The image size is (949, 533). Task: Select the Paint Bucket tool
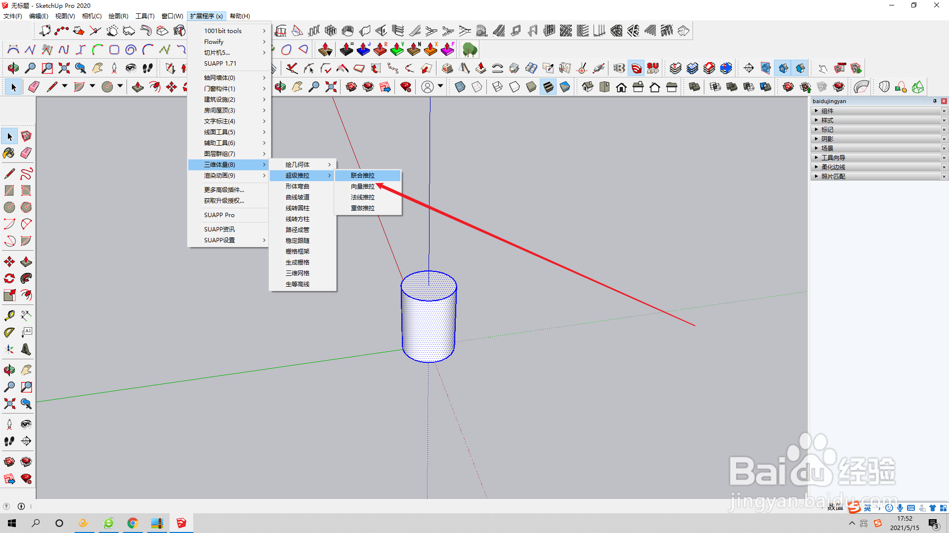[9, 153]
